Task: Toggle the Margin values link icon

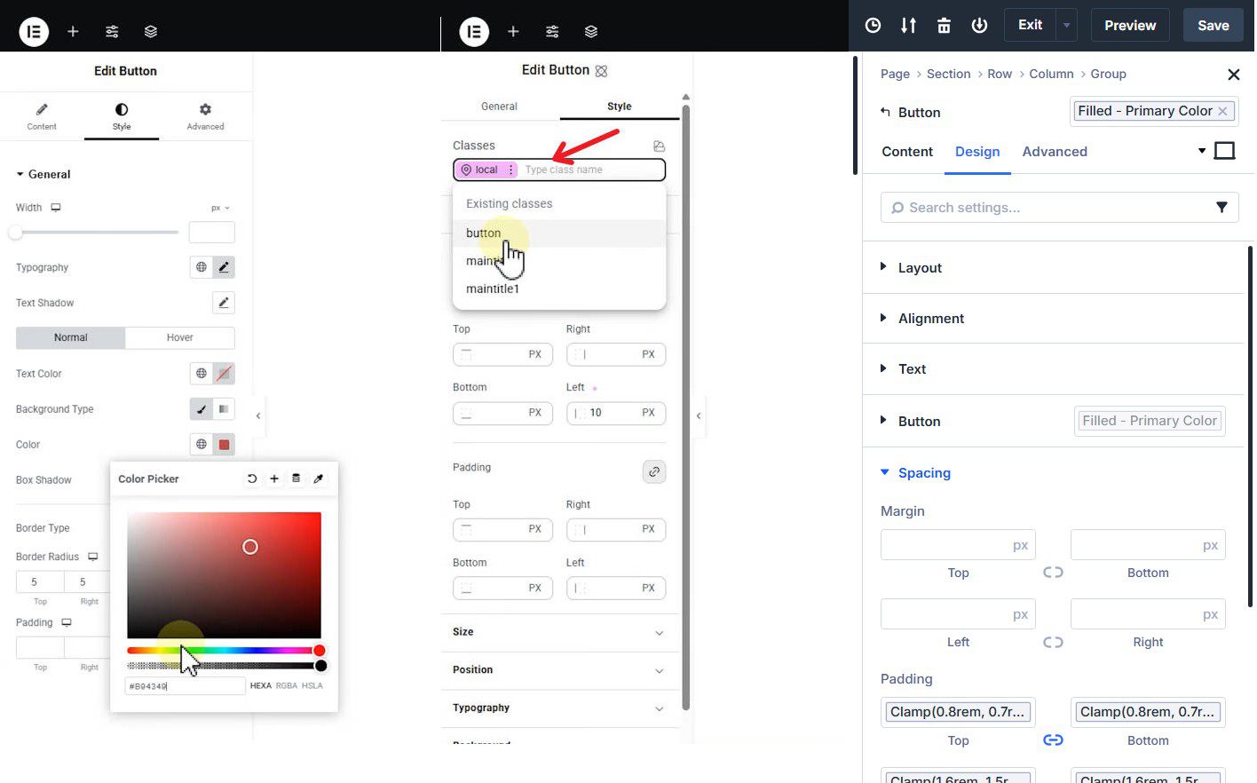Action: pos(1053,572)
